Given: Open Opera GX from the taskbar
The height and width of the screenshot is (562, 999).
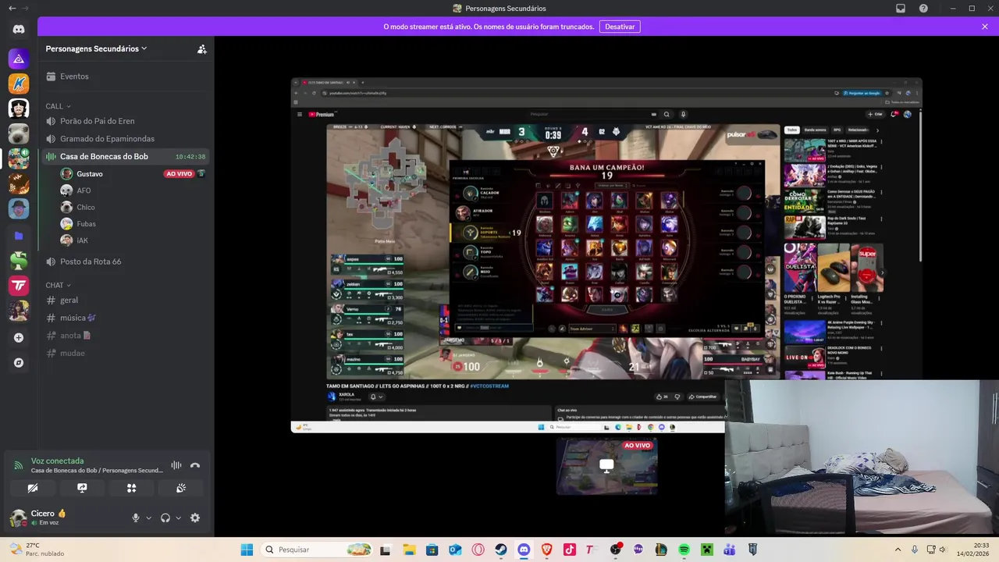Looking at the screenshot, I should (x=478, y=550).
